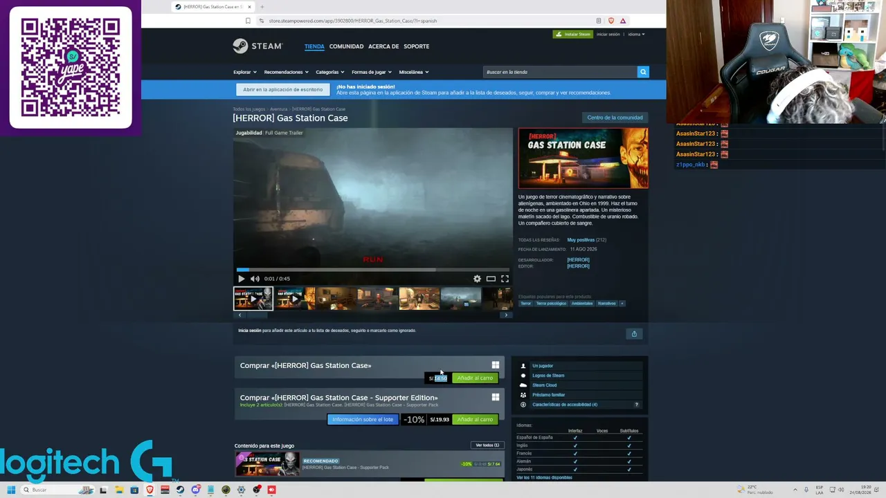Viewport: 886px width, 498px height.
Task: Open Características de accesibilidad (4) link
Action: click(x=565, y=405)
